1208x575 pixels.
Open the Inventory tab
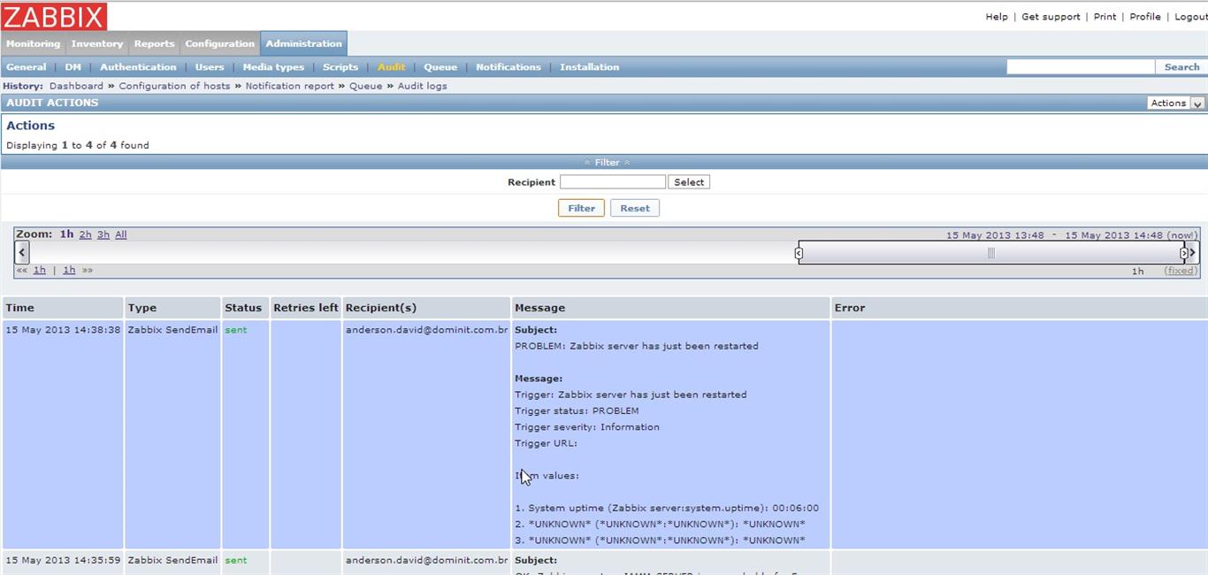[x=97, y=43]
